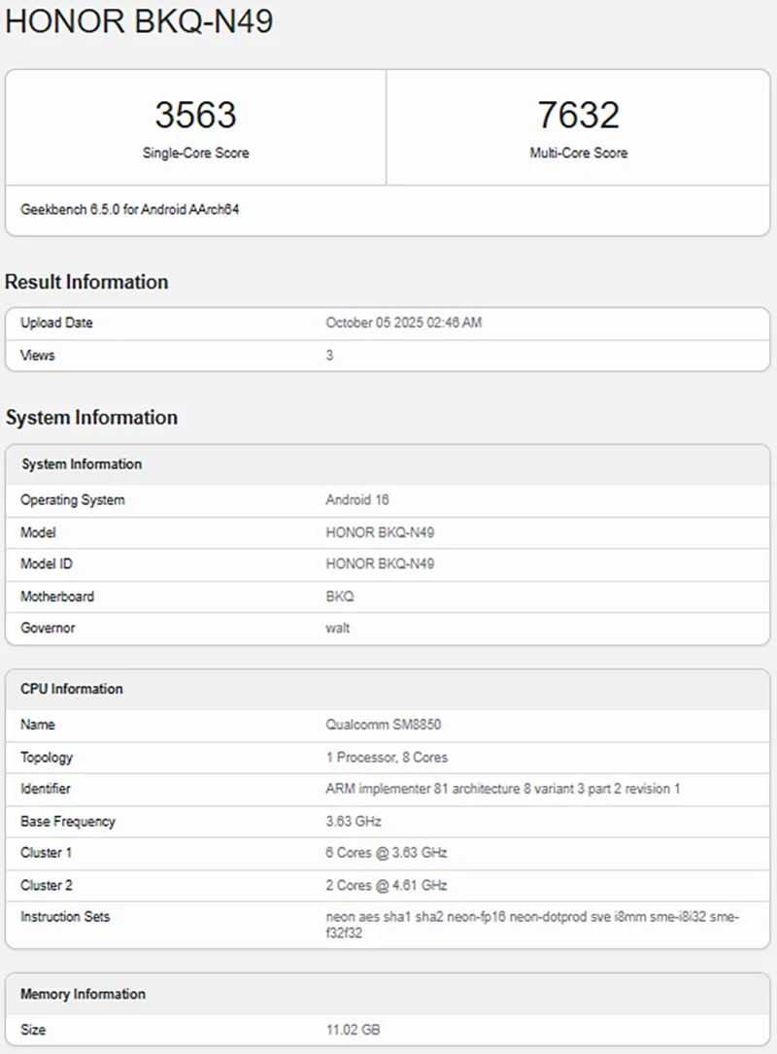This screenshot has height=1054, width=777.
Task: Click the Geekbench 6.5.0 for Android AArch64 text
Action: coord(130,210)
